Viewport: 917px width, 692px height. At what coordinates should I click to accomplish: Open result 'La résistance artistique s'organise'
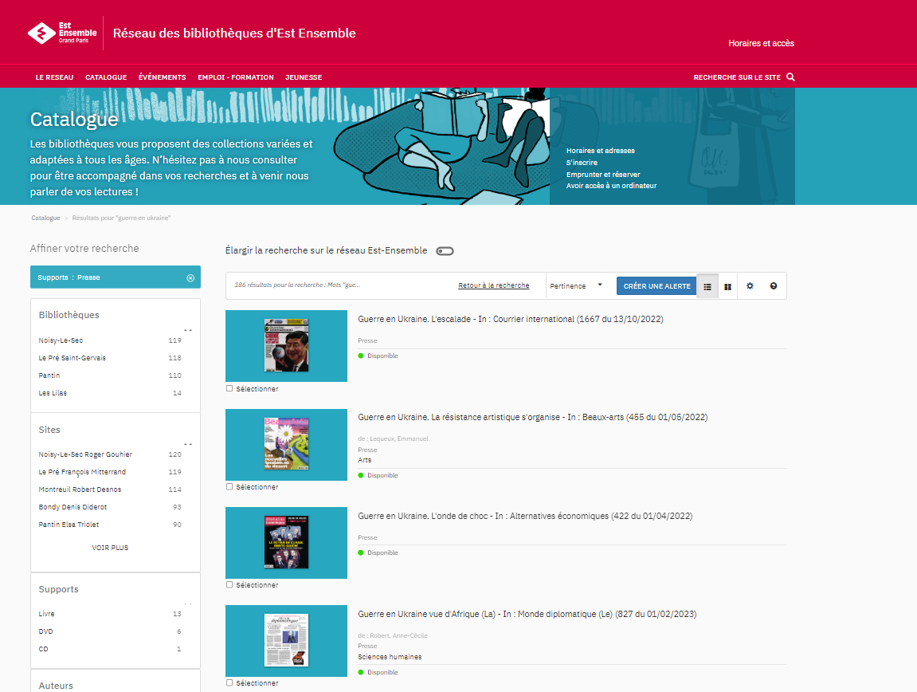tap(533, 418)
